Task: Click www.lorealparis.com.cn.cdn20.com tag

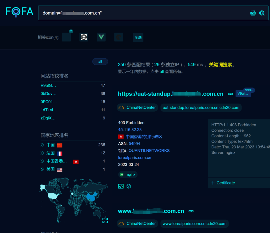Action: tap(194, 223)
